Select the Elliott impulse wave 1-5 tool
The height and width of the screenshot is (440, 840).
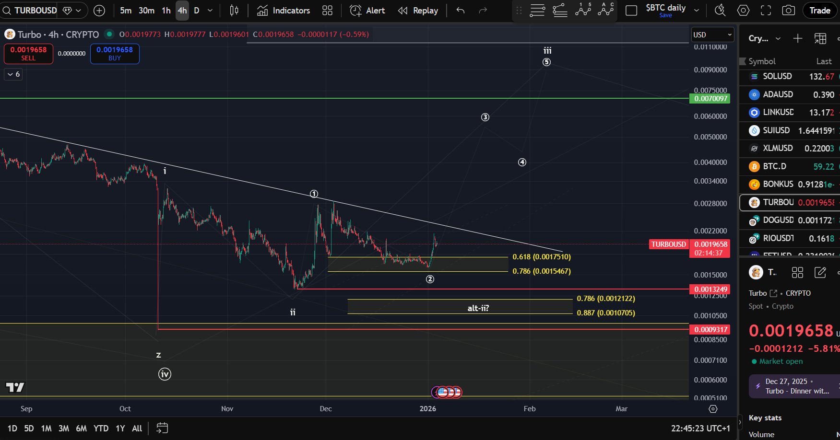[583, 10]
